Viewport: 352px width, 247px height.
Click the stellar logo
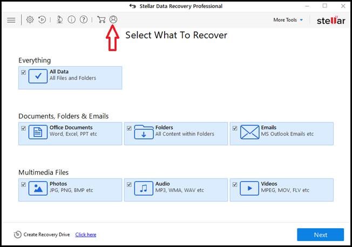331,20
